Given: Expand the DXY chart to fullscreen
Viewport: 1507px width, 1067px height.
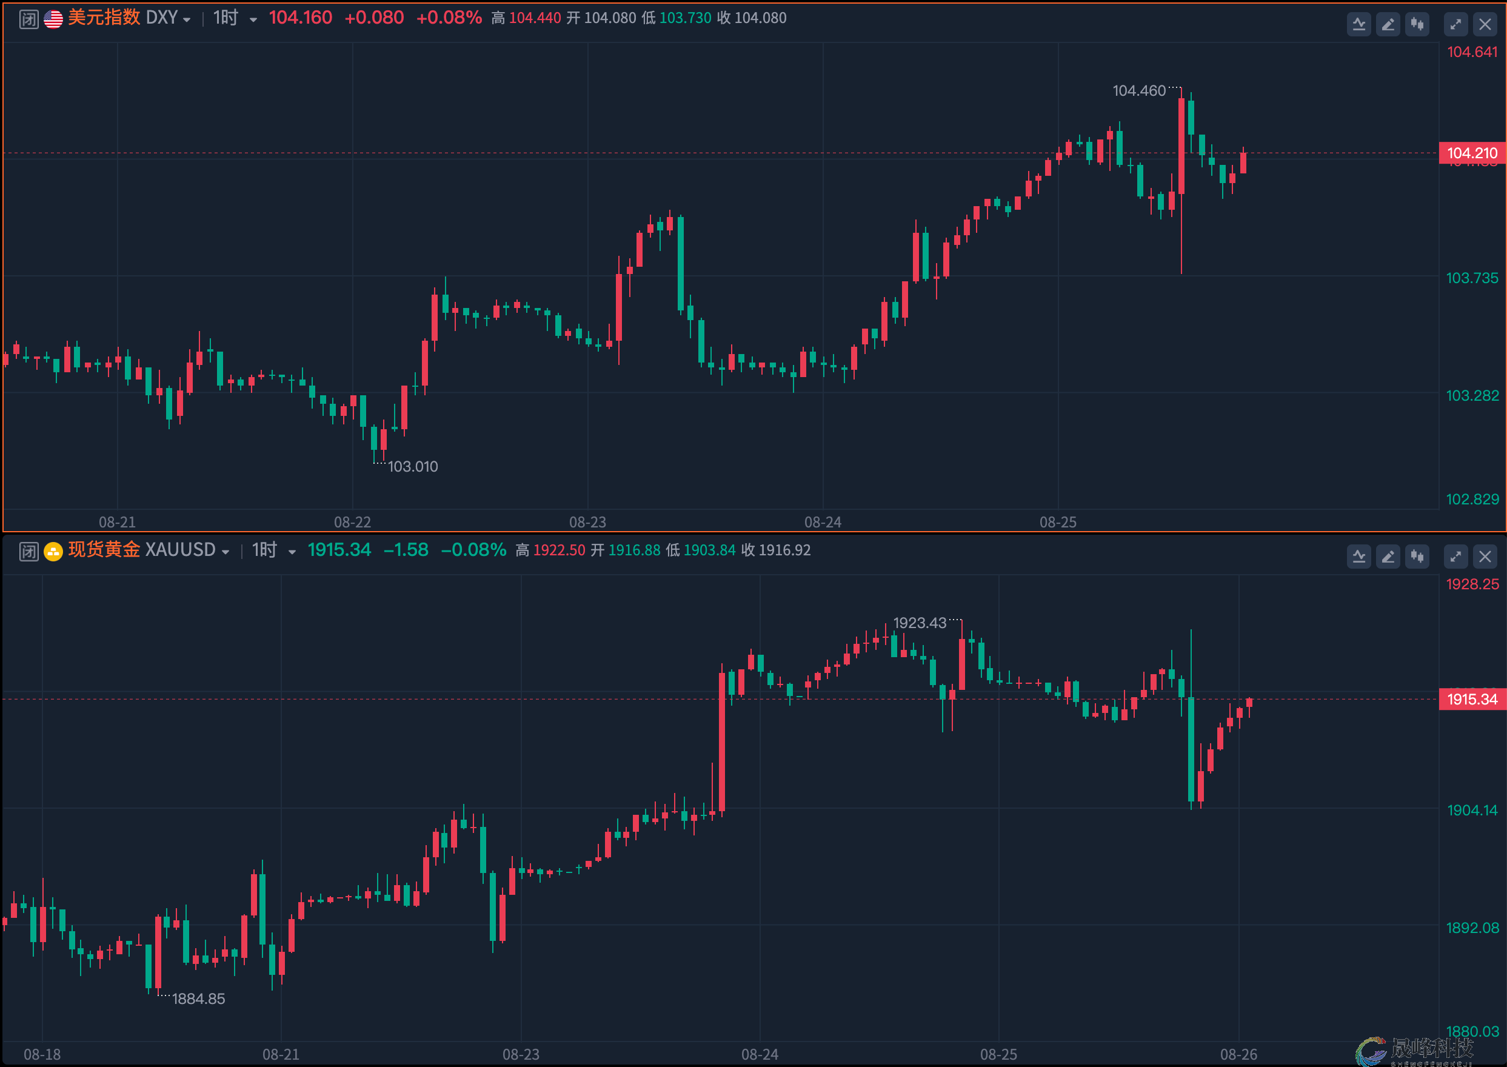Looking at the screenshot, I should pyautogui.click(x=1455, y=25).
